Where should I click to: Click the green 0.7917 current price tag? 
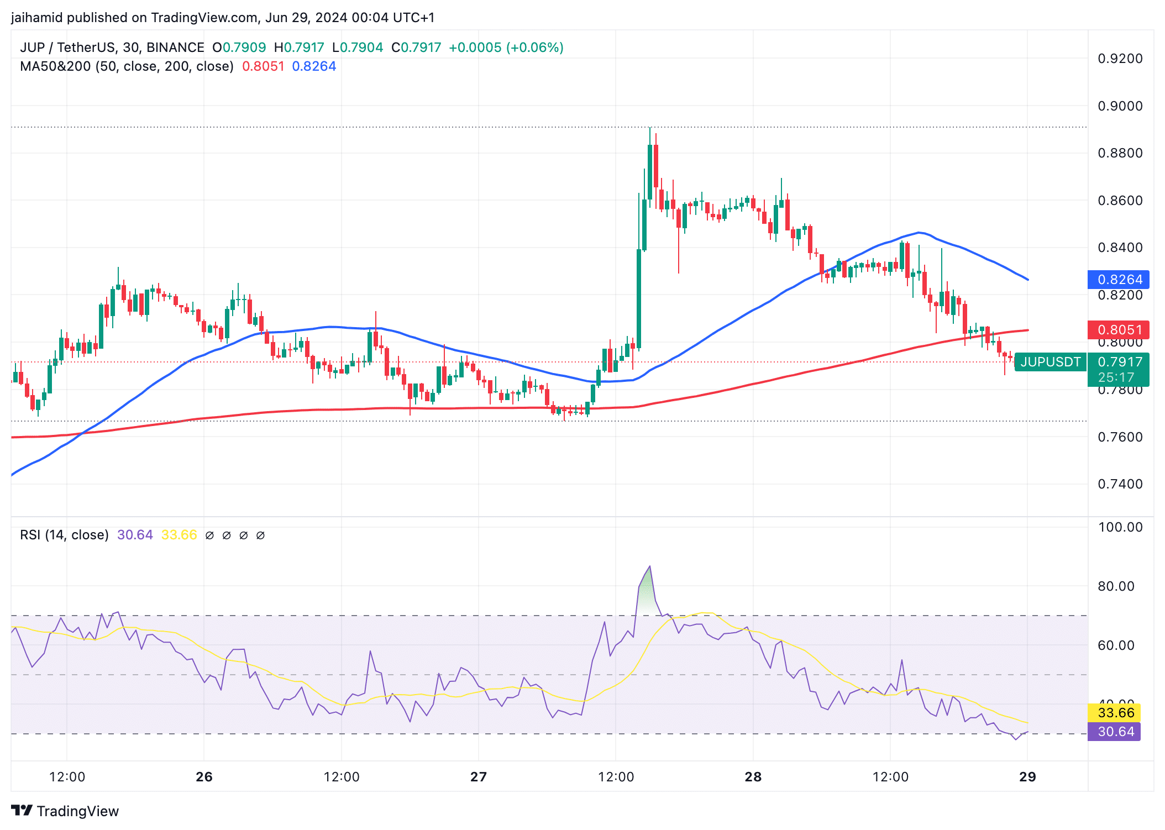[x=1120, y=362]
